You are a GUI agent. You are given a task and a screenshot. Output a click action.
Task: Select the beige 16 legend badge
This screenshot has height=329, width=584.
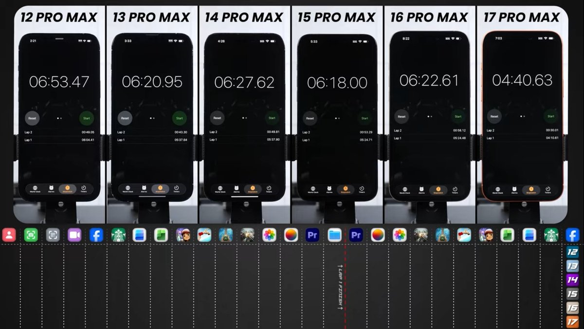pyautogui.click(x=572, y=308)
